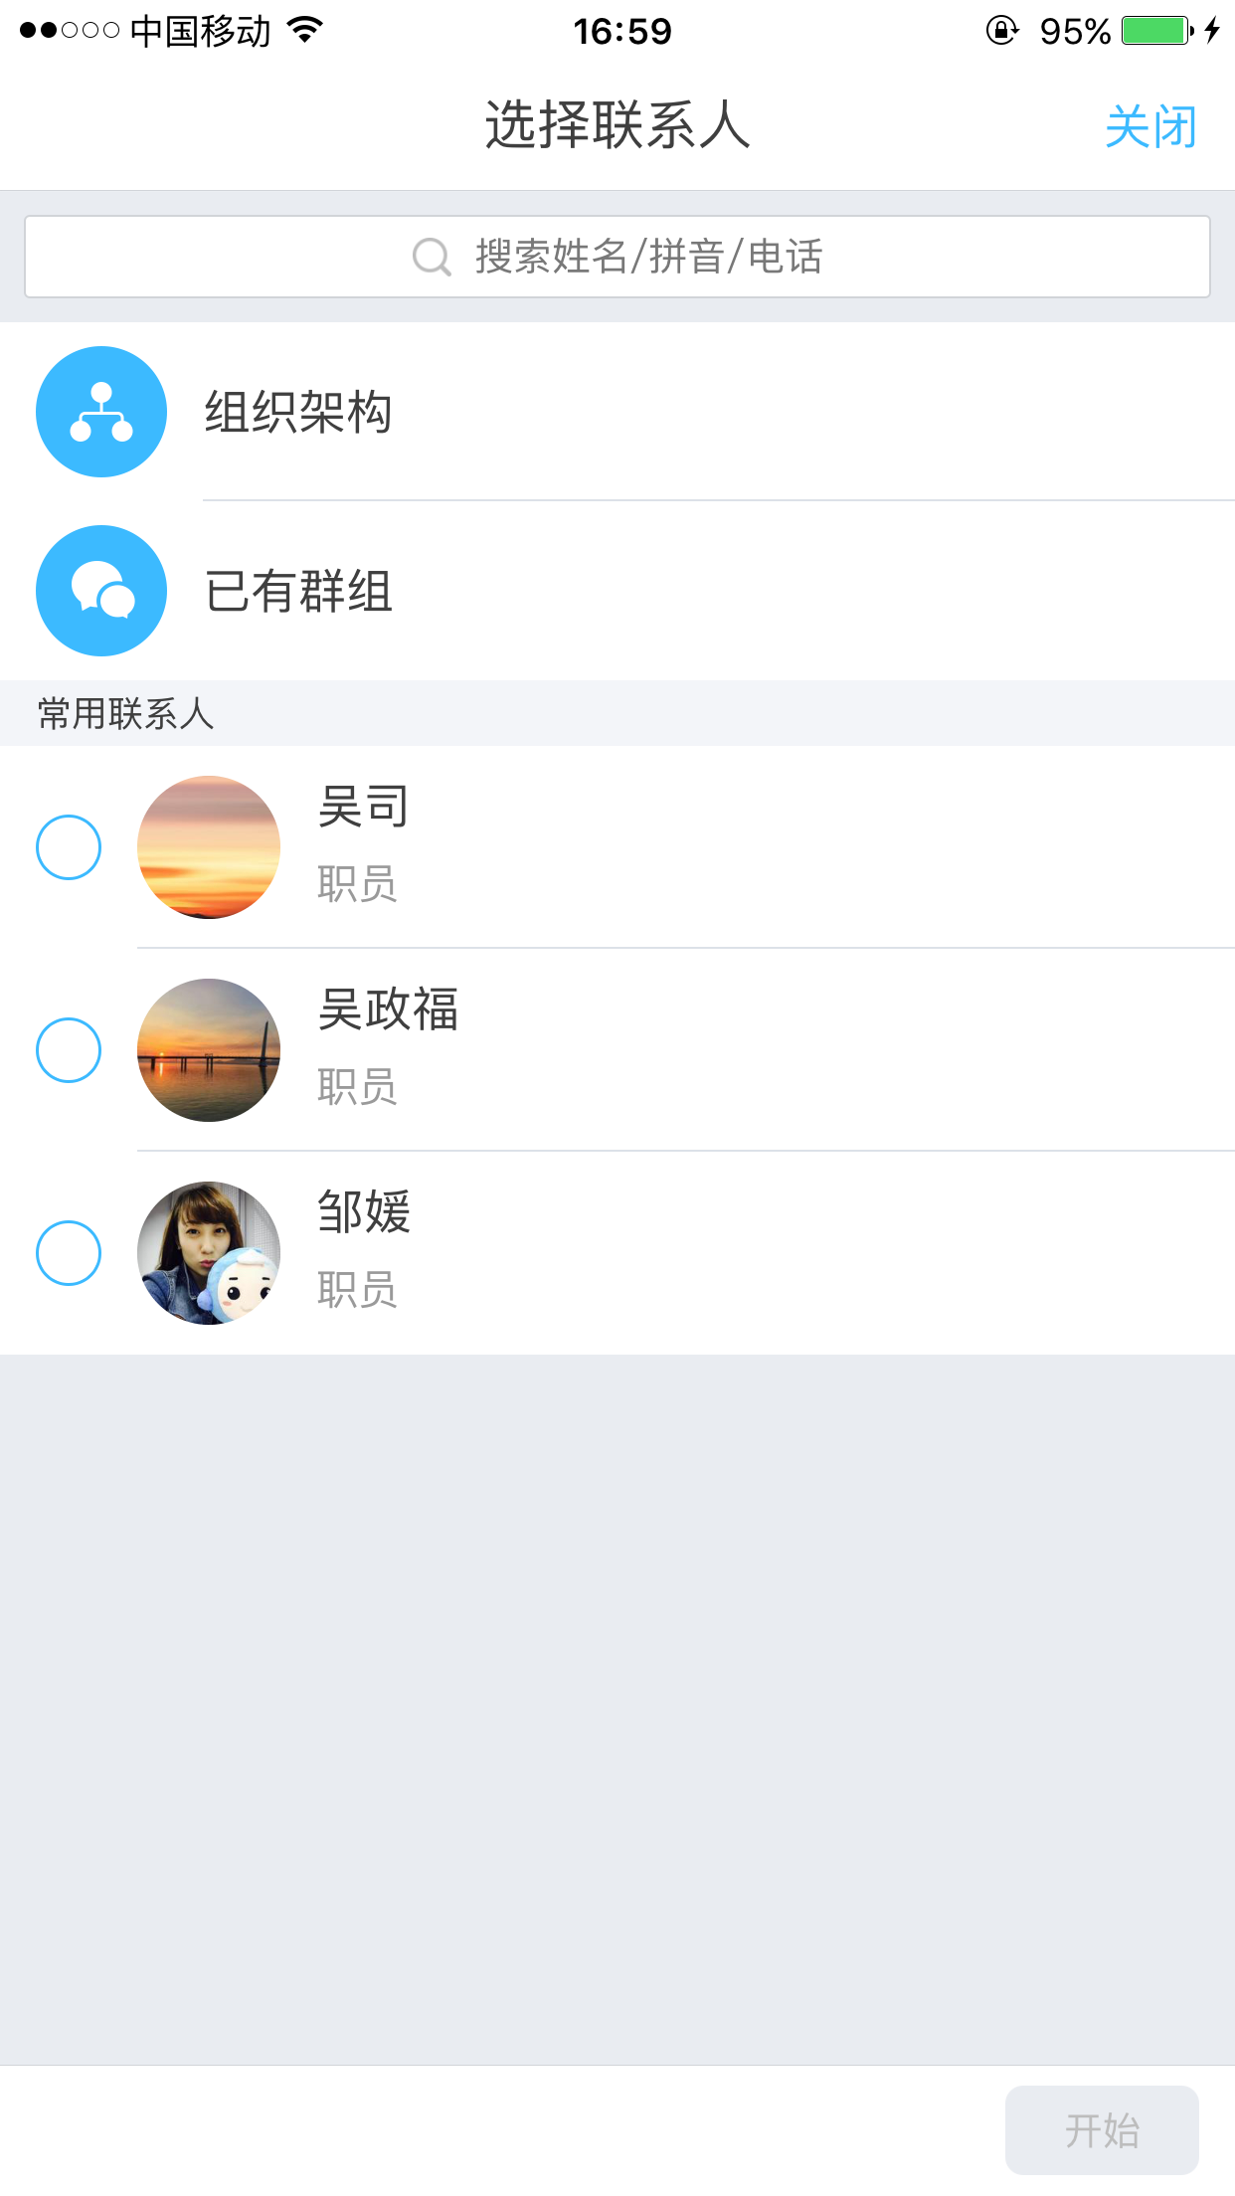Viewport: 1235px width, 2196px height.
Task: Tap the Wi-Fi status icon
Action: [x=305, y=30]
